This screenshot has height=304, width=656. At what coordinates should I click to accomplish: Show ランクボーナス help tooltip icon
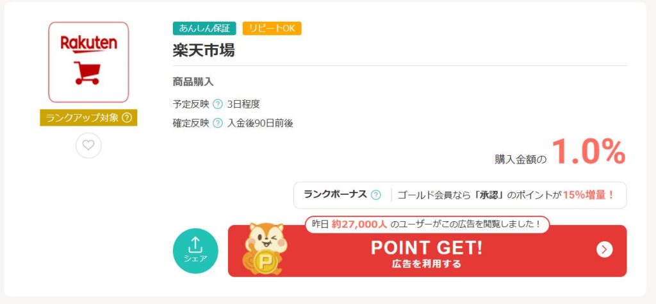coord(376,195)
